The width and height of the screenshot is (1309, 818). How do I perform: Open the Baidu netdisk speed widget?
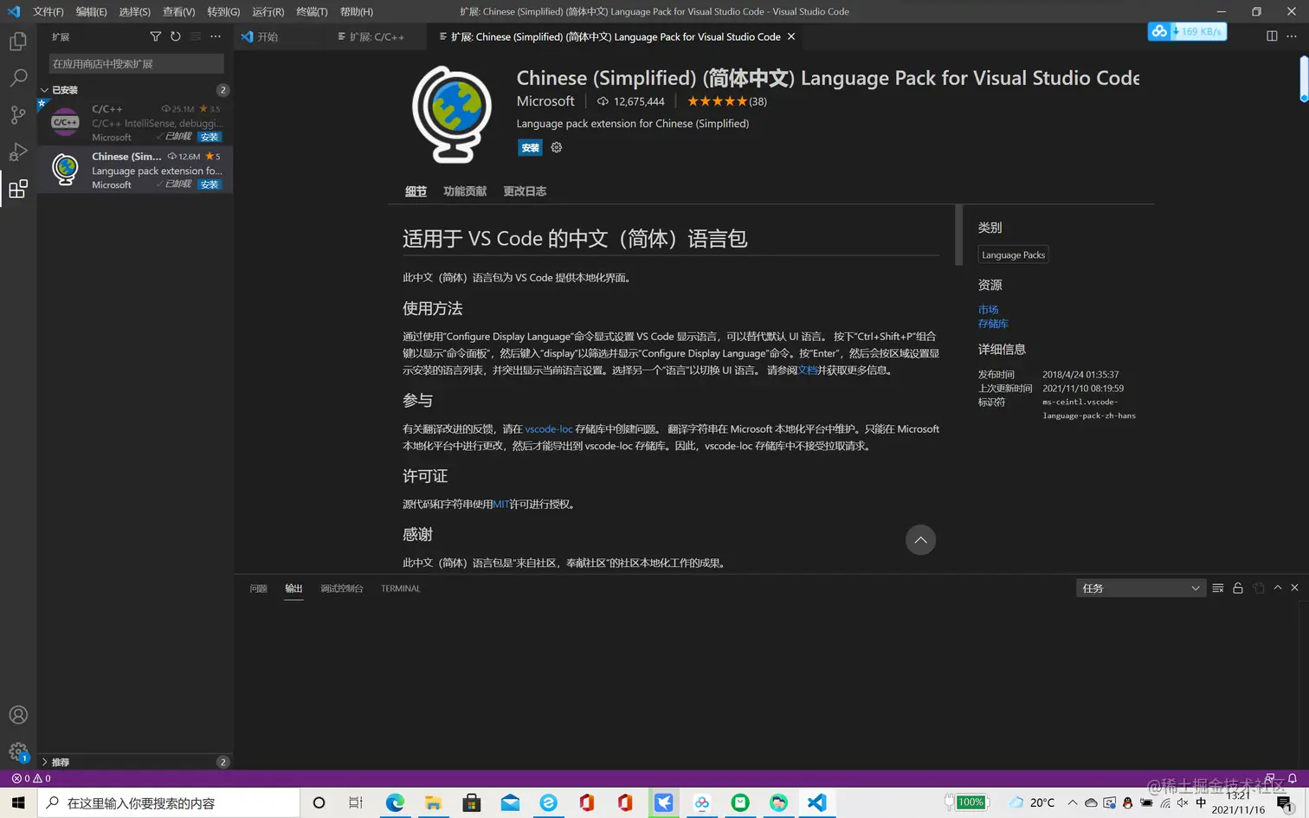click(x=1187, y=32)
